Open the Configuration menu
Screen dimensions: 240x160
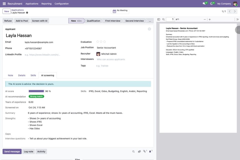point(62,4)
